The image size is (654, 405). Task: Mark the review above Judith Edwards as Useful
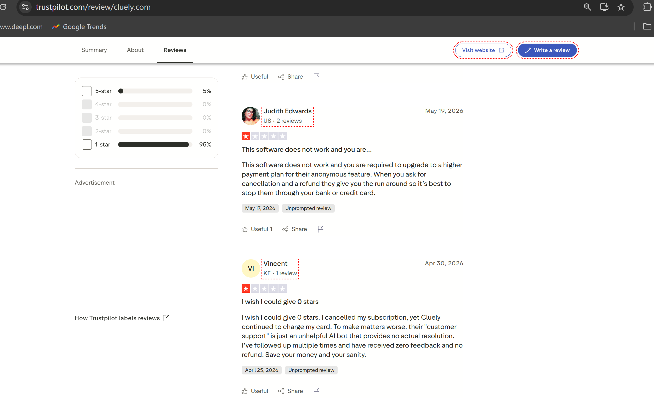tap(255, 77)
